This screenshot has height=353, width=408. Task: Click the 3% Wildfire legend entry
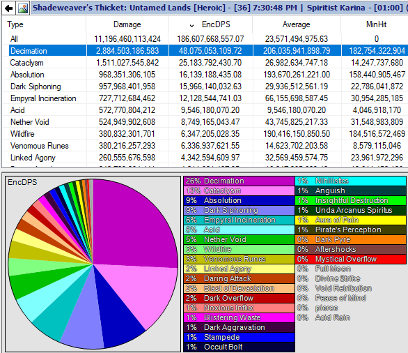click(x=239, y=249)
